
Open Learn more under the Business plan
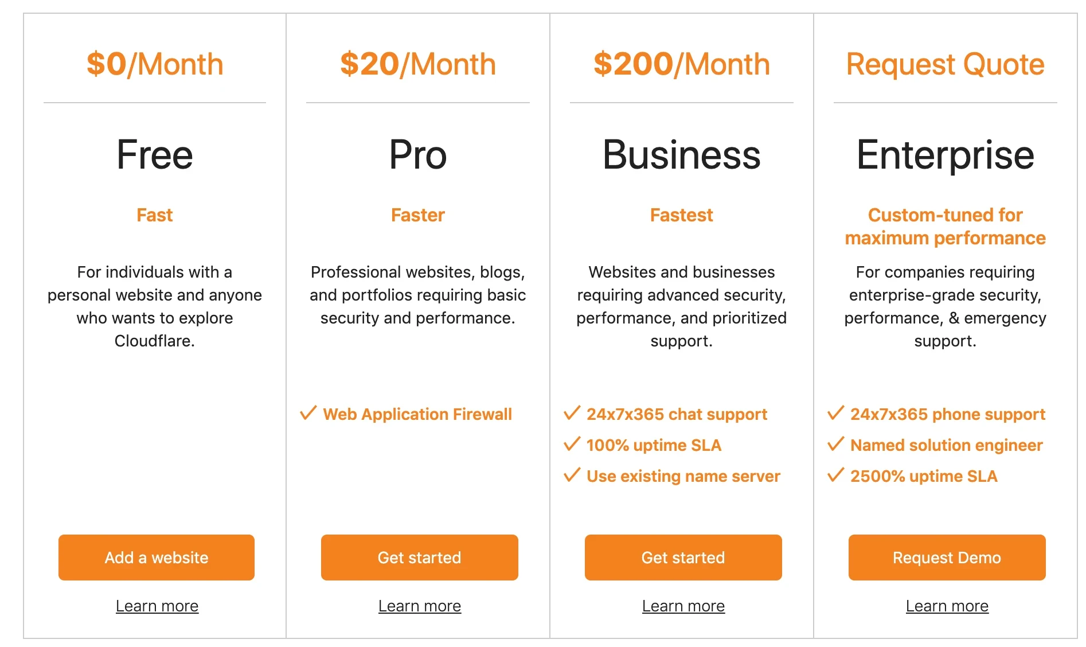tap(683, 606)
